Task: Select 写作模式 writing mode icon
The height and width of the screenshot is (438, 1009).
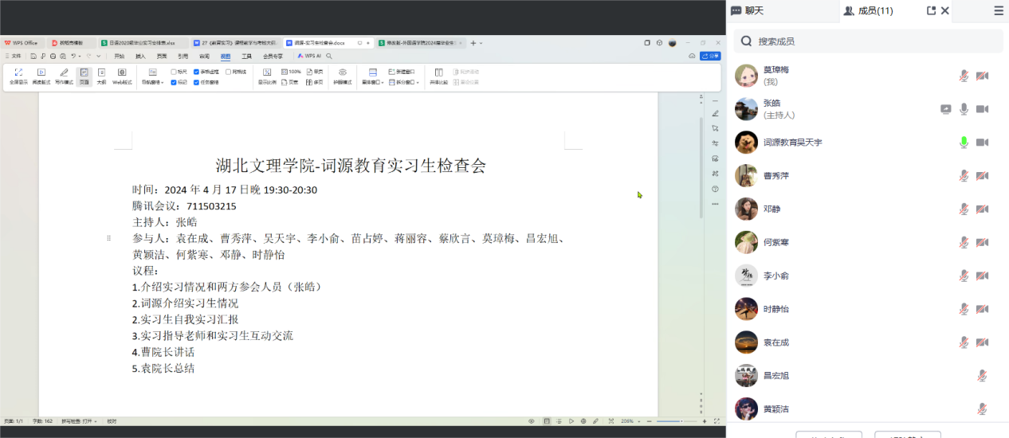Action: (x=64, y=76)
